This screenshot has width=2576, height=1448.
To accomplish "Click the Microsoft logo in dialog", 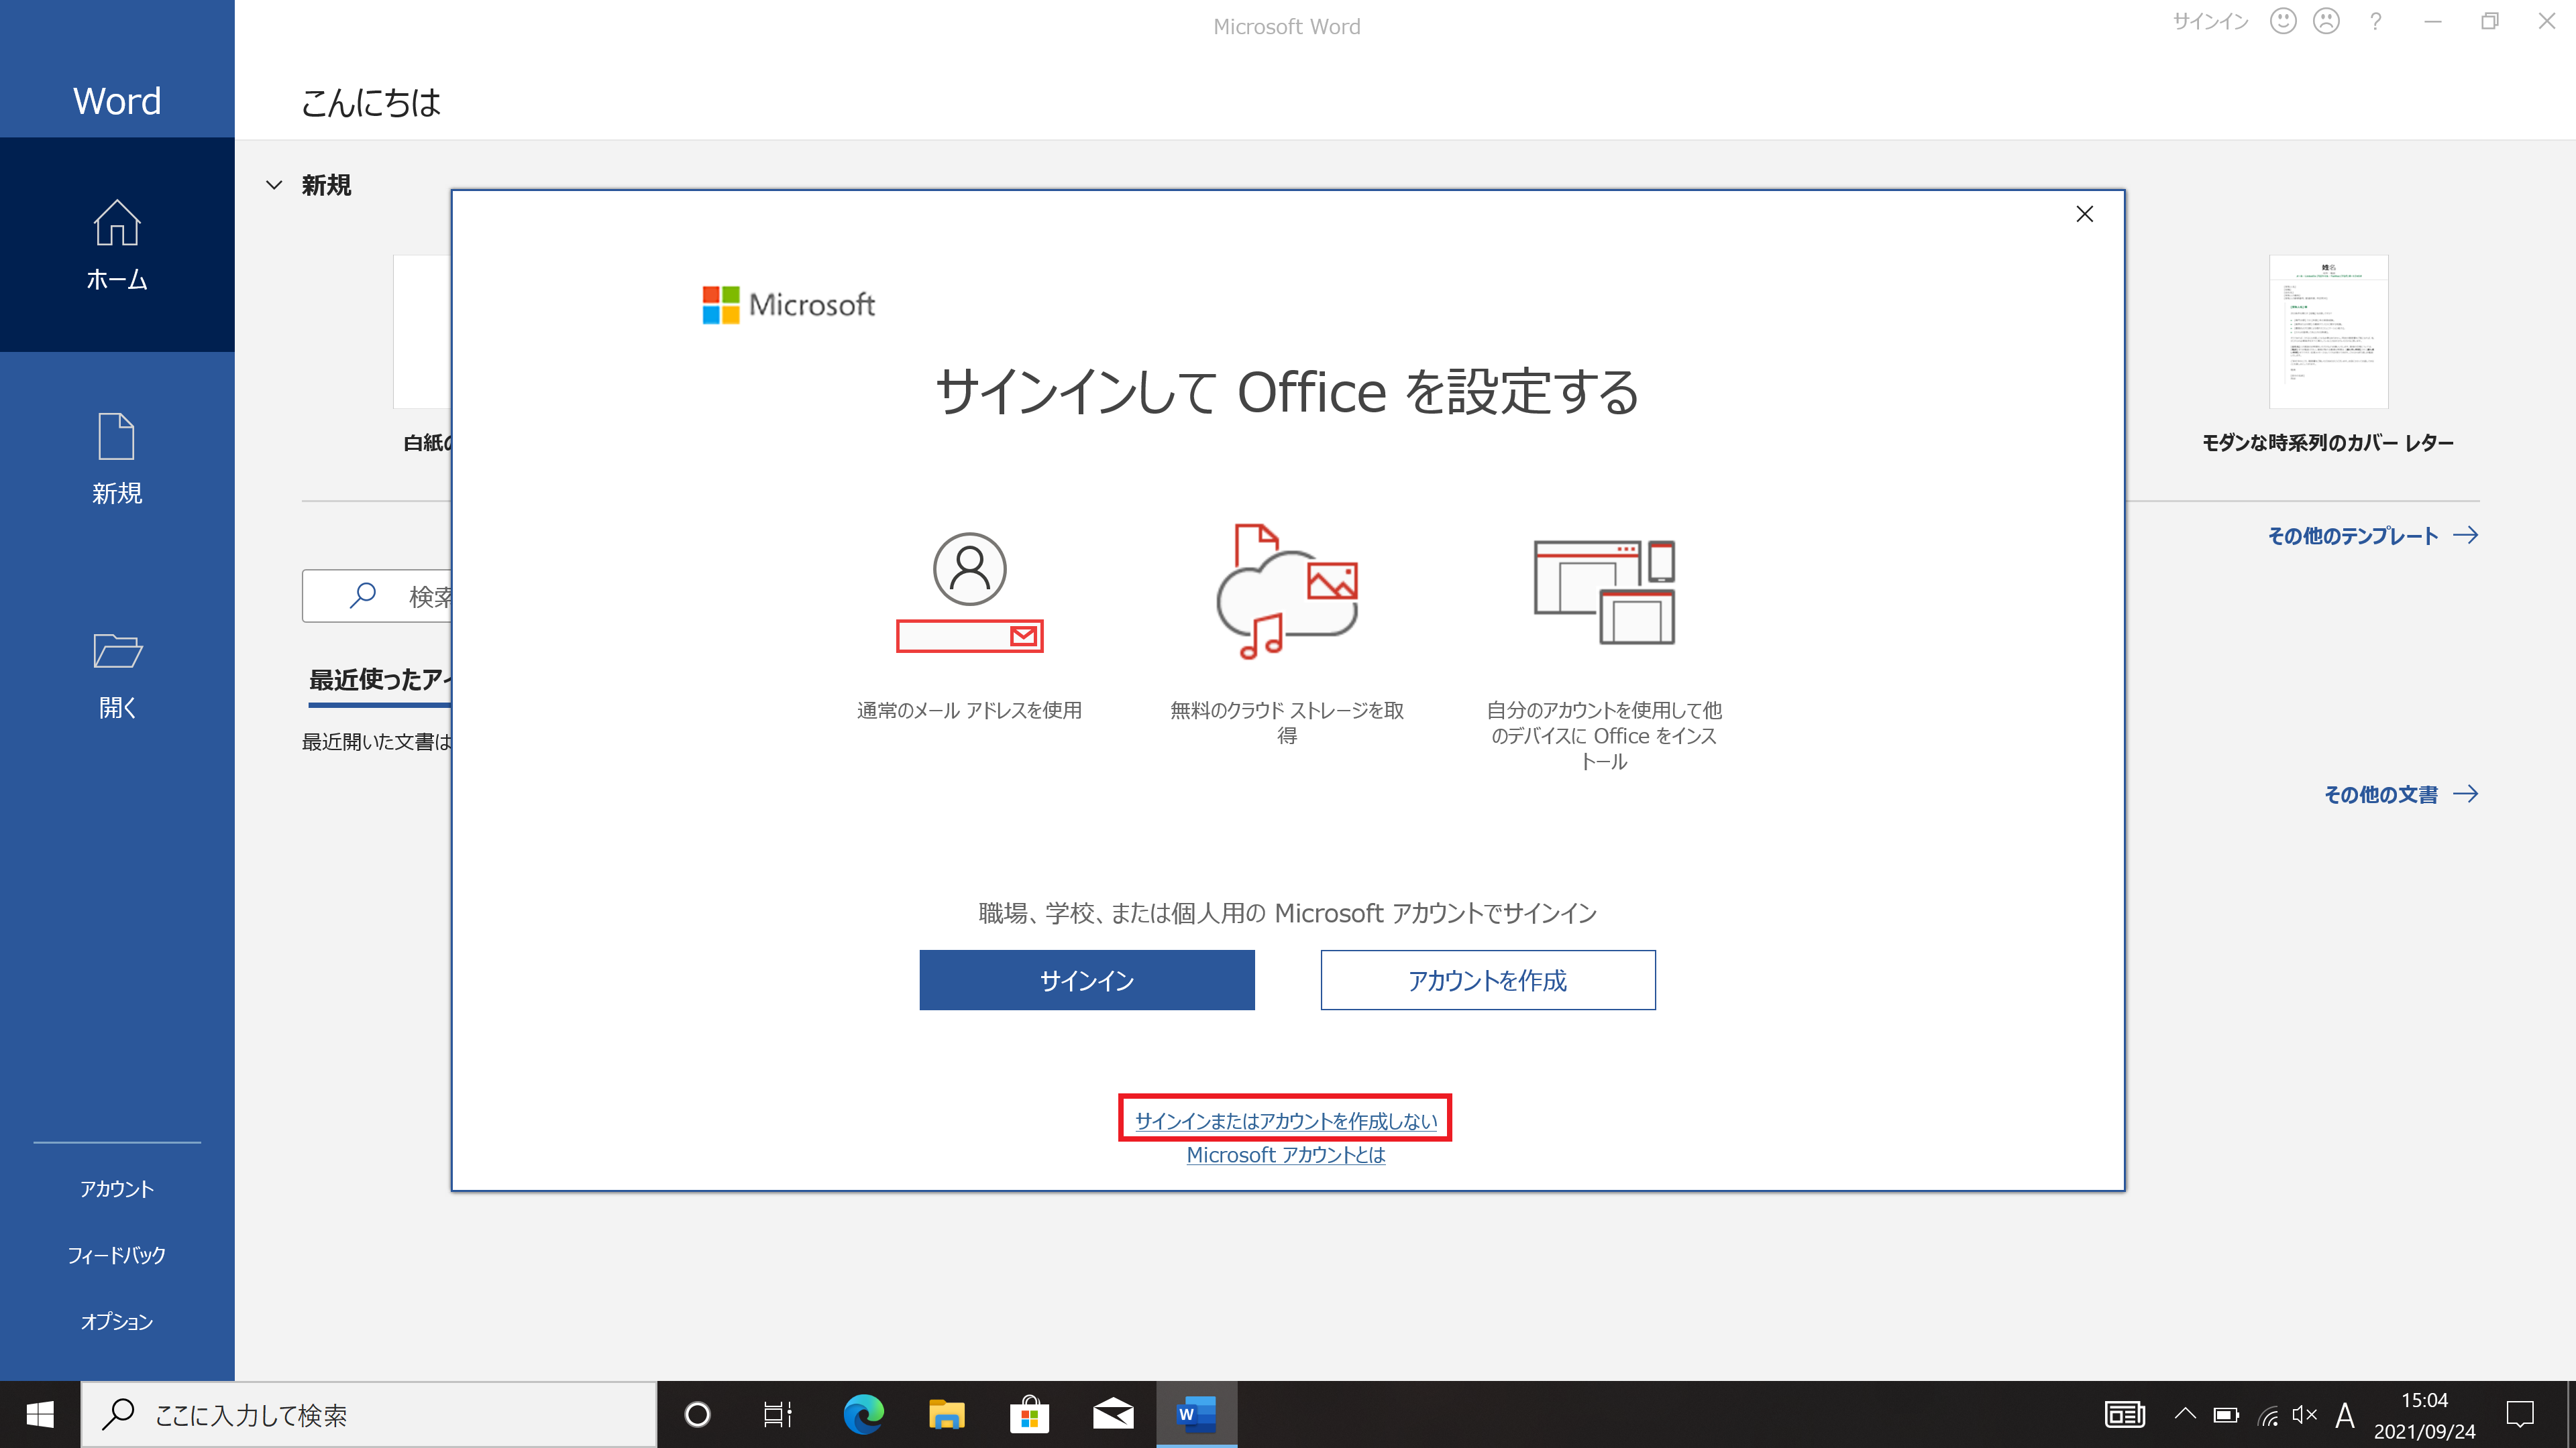I will coord(789,305).
